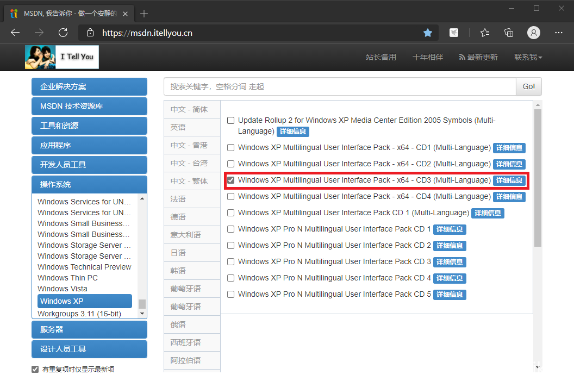This screenshot has height=381, width=574.
Task: Check MUI Pack x64 CD2 checkbox
Action: pos(230,164)
